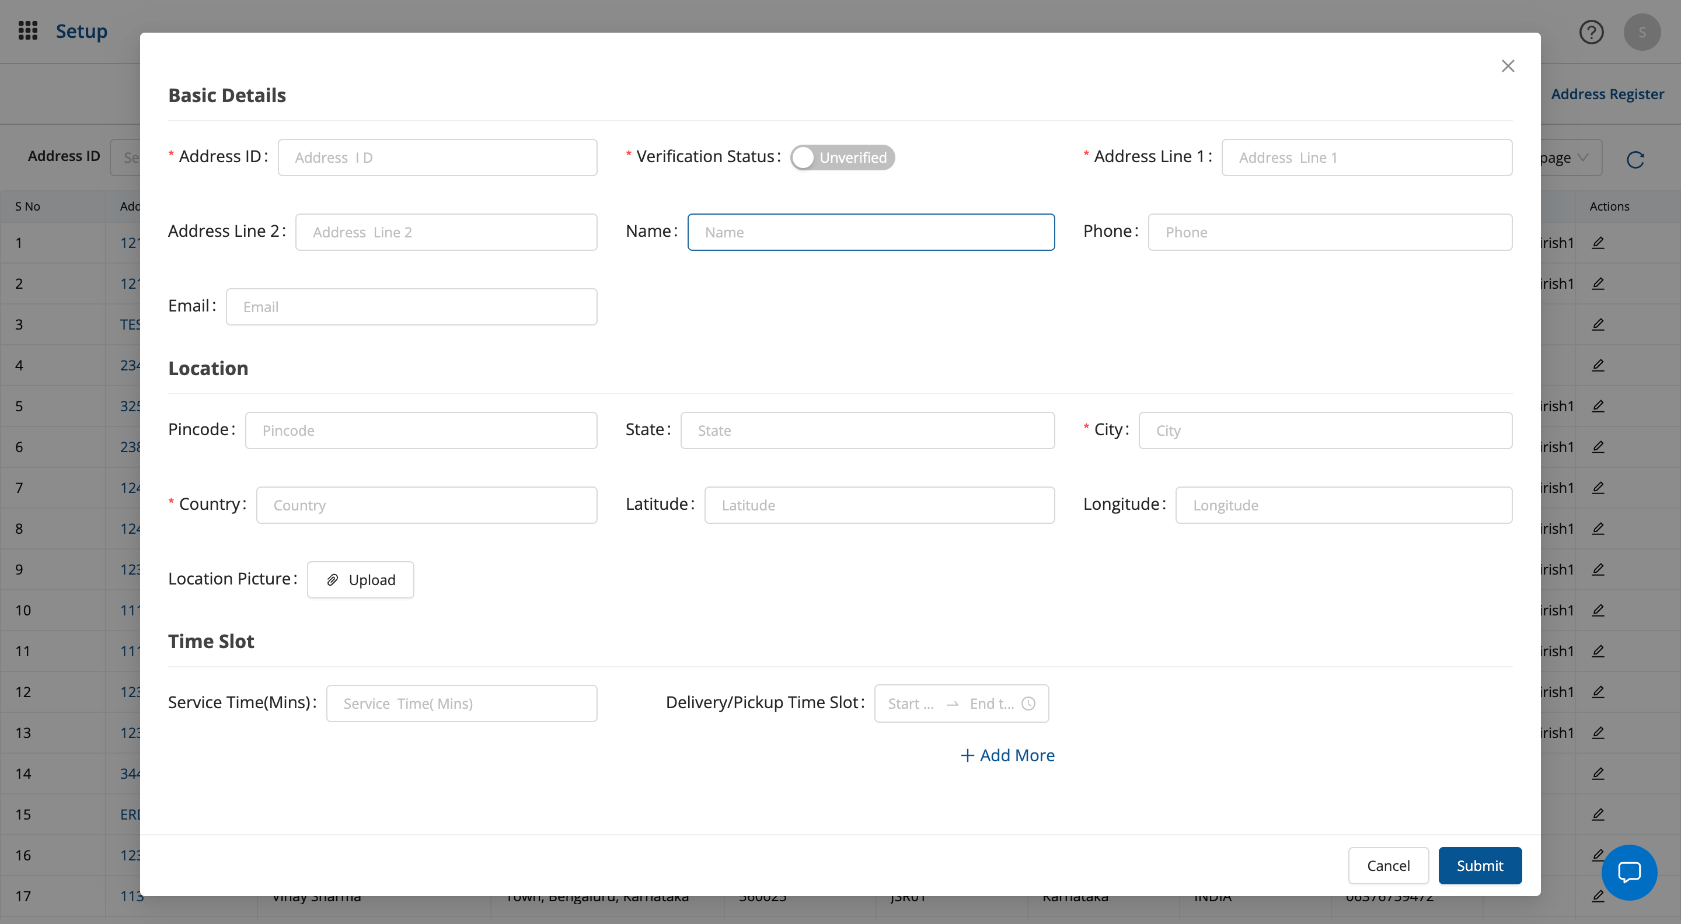Screen dimensions: 1681x924
Task: Click the refresh icon beside page dropdown
Action: pos(1635,159)
